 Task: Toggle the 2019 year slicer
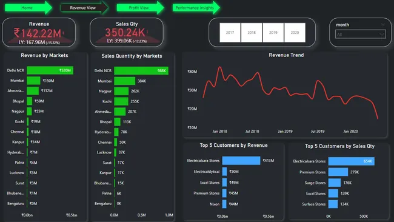pos(273,32)
